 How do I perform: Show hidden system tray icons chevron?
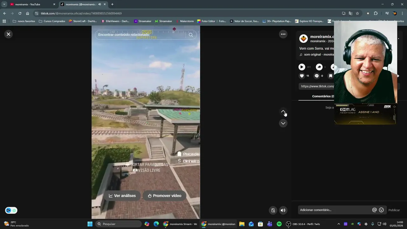coord(338,224)
